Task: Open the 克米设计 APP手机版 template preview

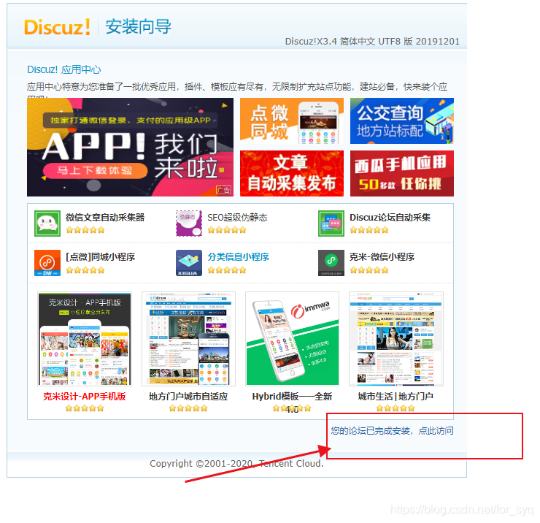Action: tap(85, 339)
